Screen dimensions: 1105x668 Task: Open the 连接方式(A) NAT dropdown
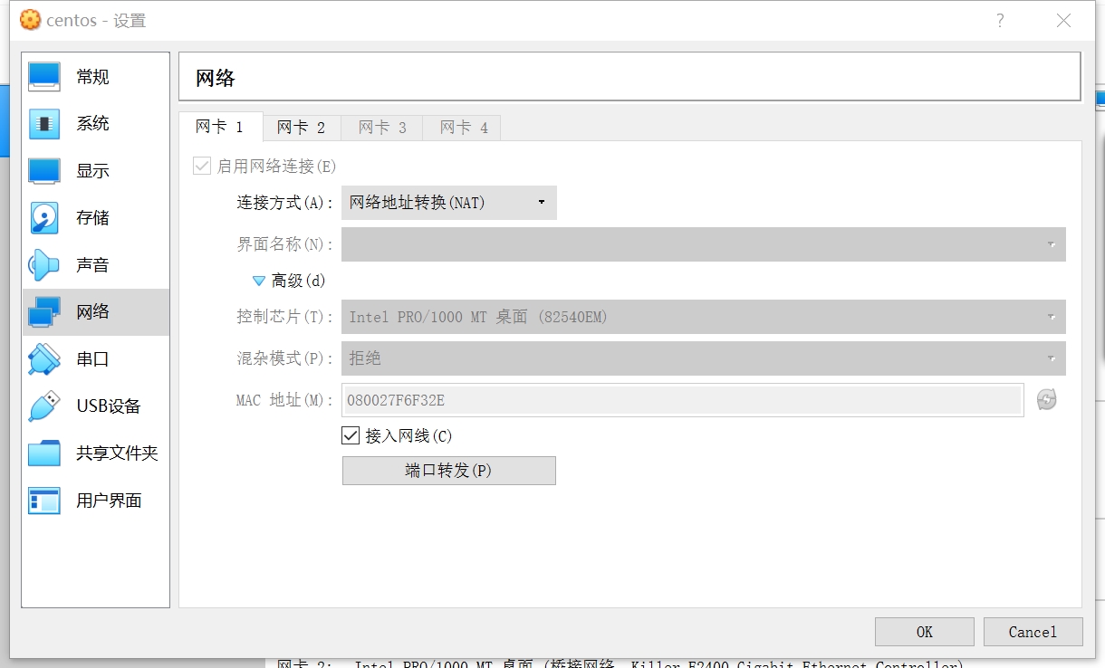(x=448, y=202)
